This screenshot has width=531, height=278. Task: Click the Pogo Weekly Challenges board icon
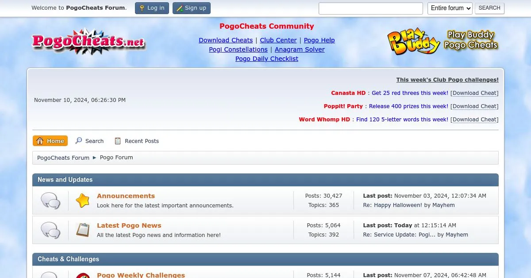83,275
